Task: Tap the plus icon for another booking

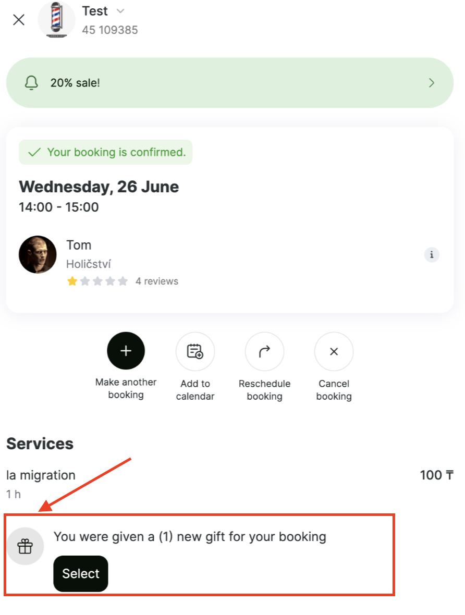Action: click(x=126, y=351)
